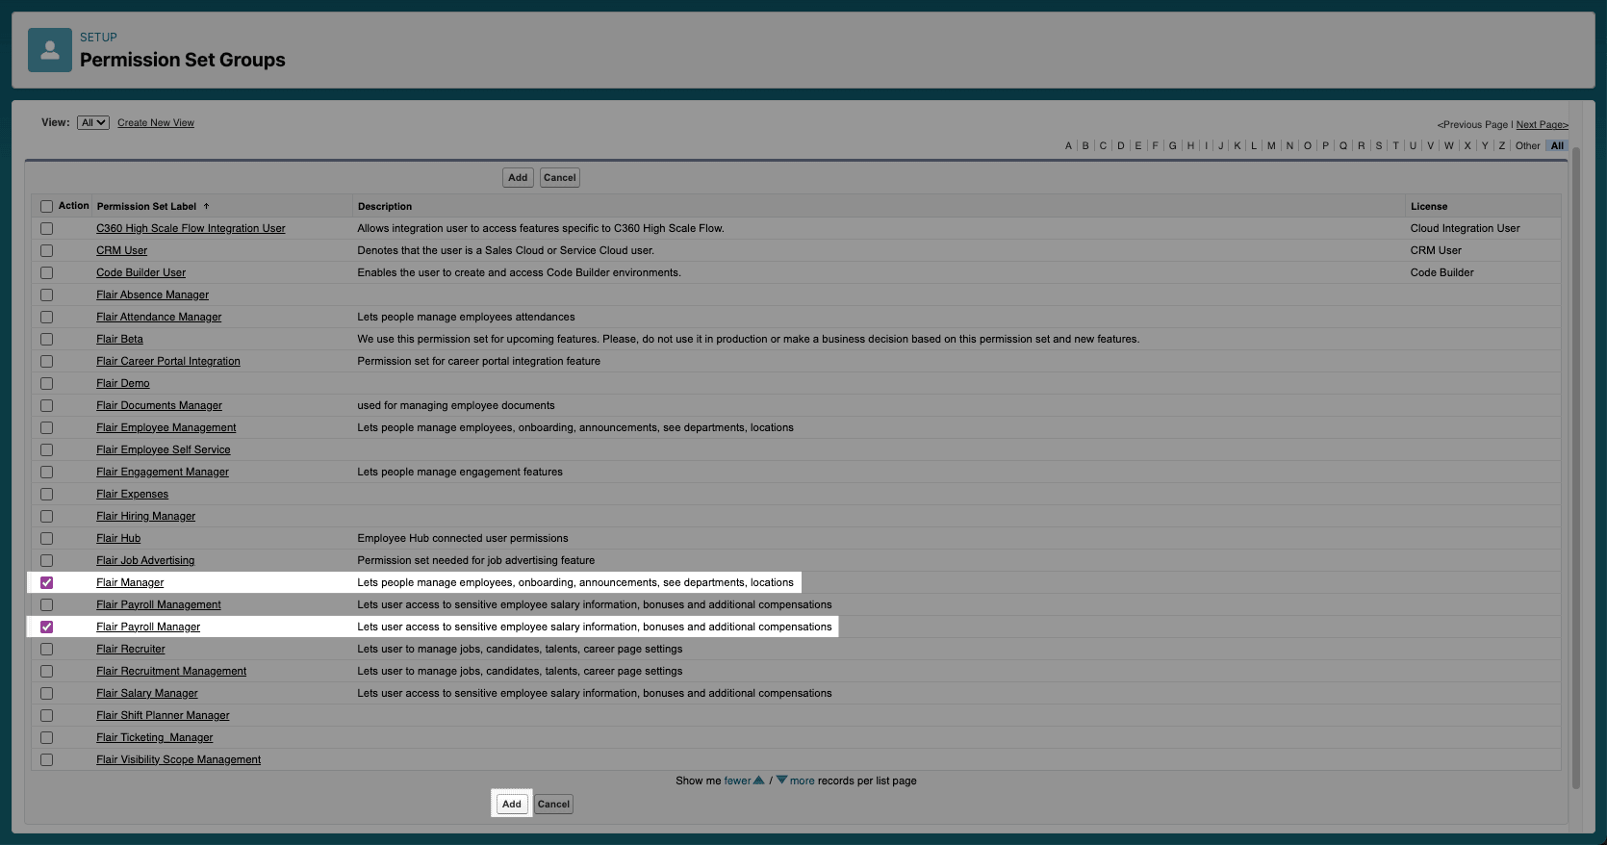This screenshot has height=845, width=1607.
Task: Filter list by letter S
Action: [1379, 146]
